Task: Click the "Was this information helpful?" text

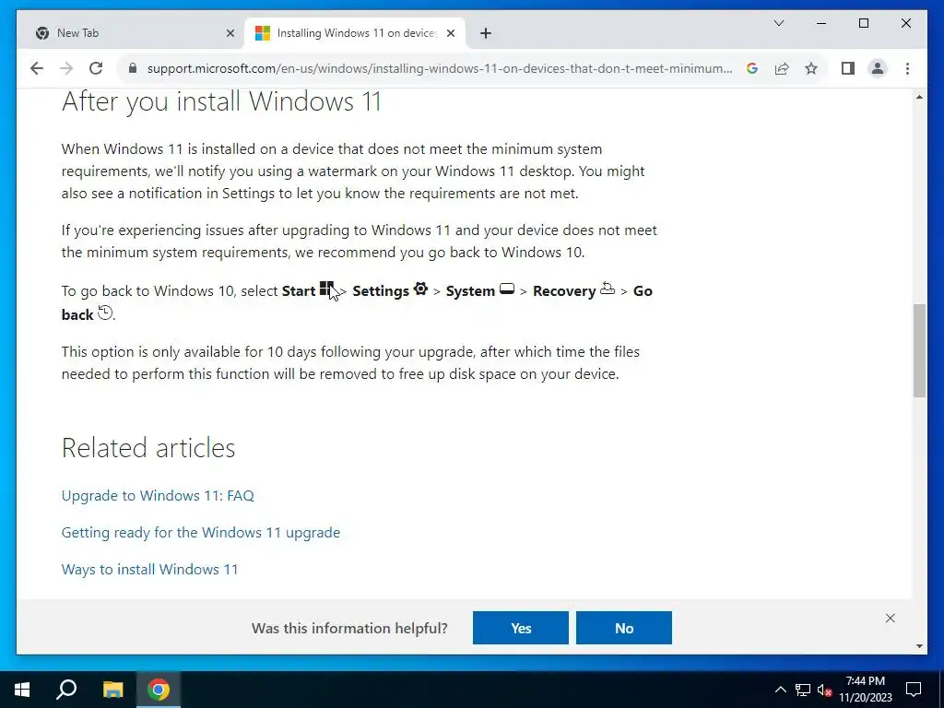Action: coord(349,629)
